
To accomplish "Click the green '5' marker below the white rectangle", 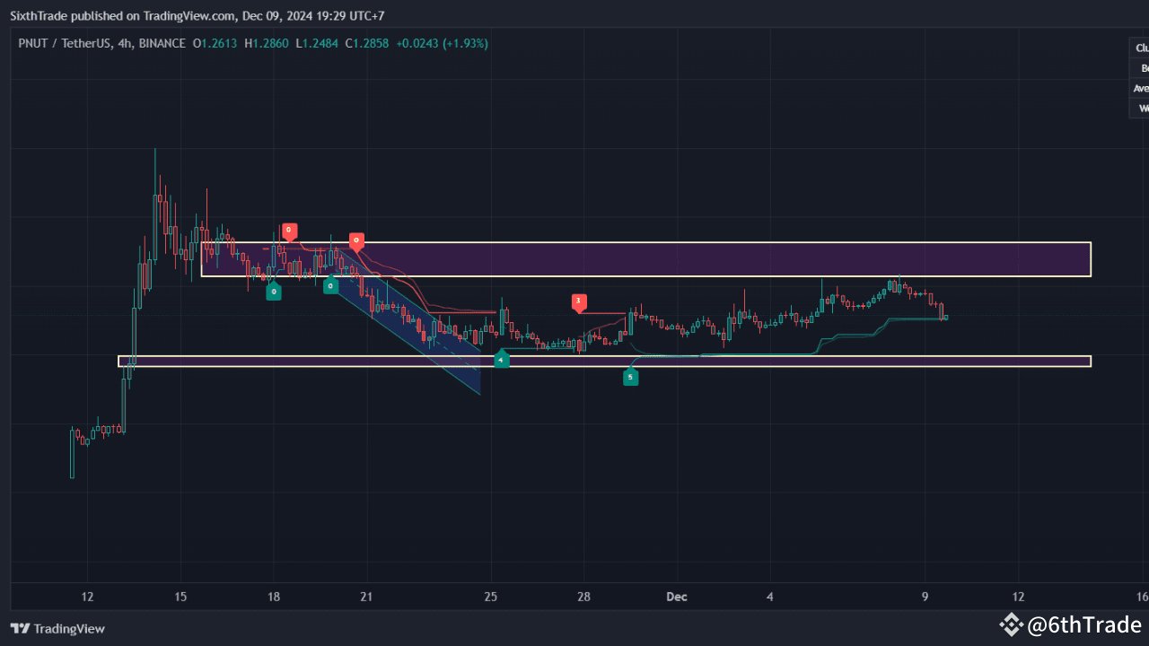I will tap(630, 377).
